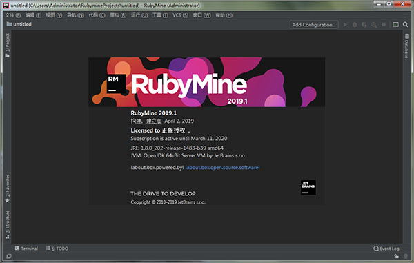Toggle tool window bars icon in status bar
The height and width of the screenshot is (263, 414).
(x=8, y=256)
